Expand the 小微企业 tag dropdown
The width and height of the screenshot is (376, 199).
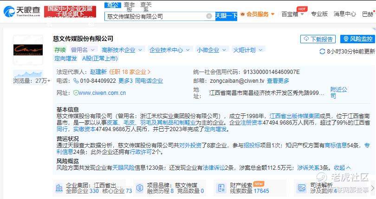point(211,50)
